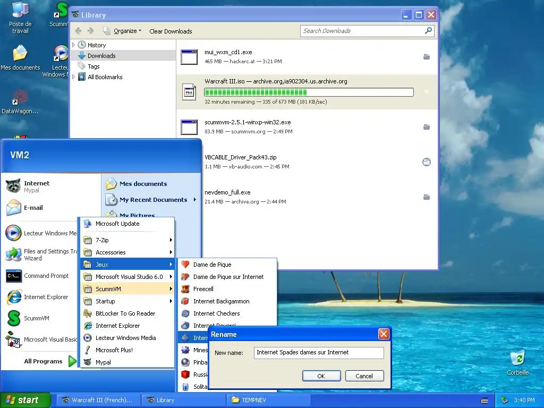Open Internet Explorer in Start menu left pane

click(41, 297)
